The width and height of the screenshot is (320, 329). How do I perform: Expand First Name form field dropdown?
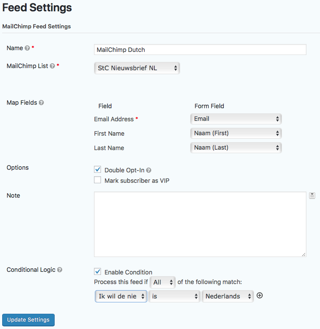pyautogui.click(x=236, y=133)
